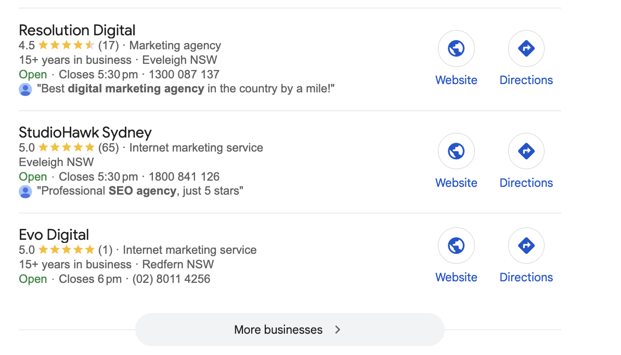Click reviewer avatar beside Resolution Digital quote
The width and height of the screenshot is (621, 355).
pos(25,89)
